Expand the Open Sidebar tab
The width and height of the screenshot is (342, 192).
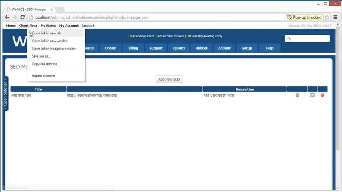pos(5,94)
